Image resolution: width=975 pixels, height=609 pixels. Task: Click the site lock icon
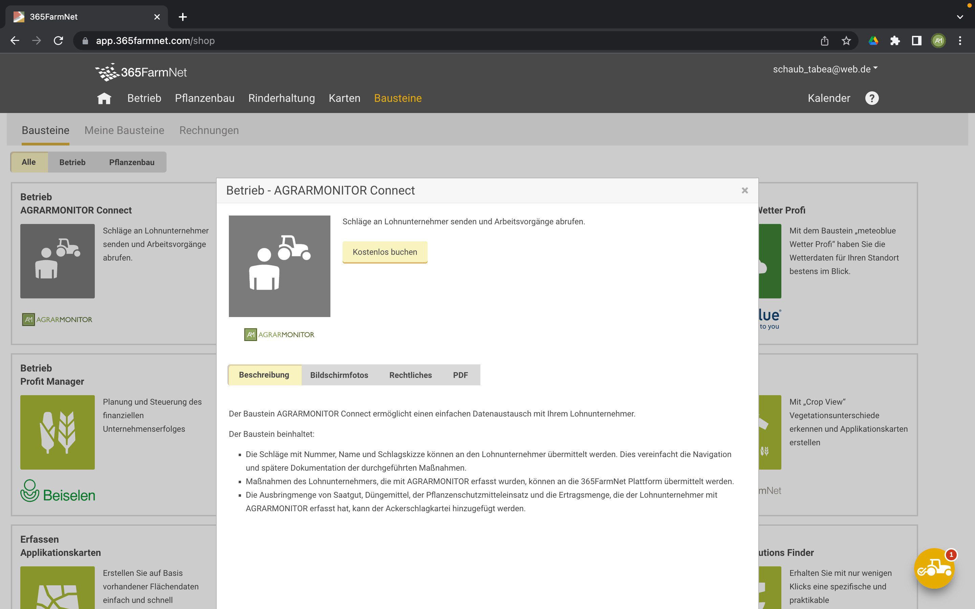pyautogui.click(x=85, y=41)
